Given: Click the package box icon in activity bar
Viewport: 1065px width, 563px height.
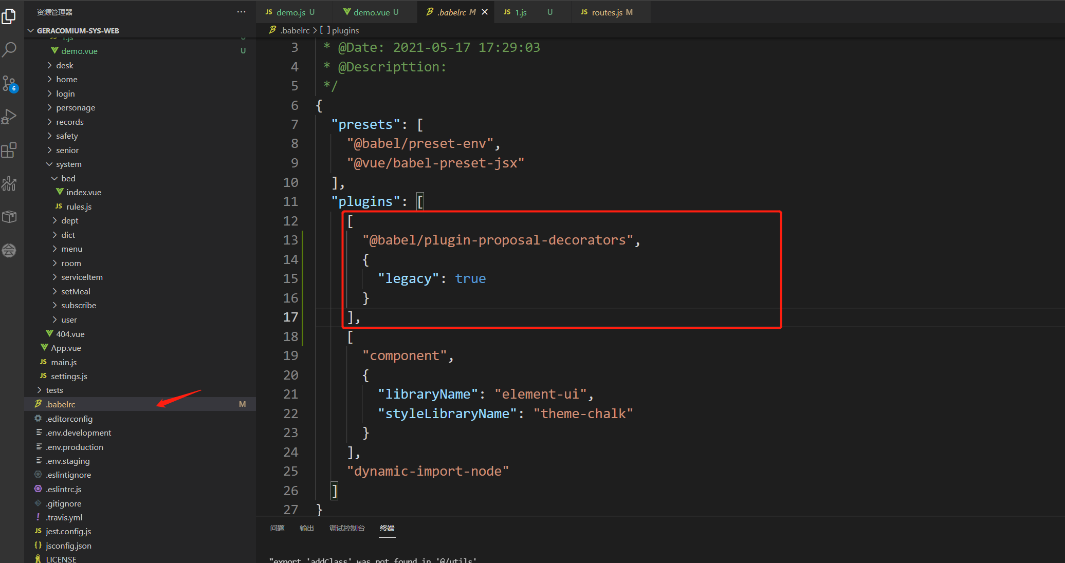Looking at the screenshot, I should 9,217.
